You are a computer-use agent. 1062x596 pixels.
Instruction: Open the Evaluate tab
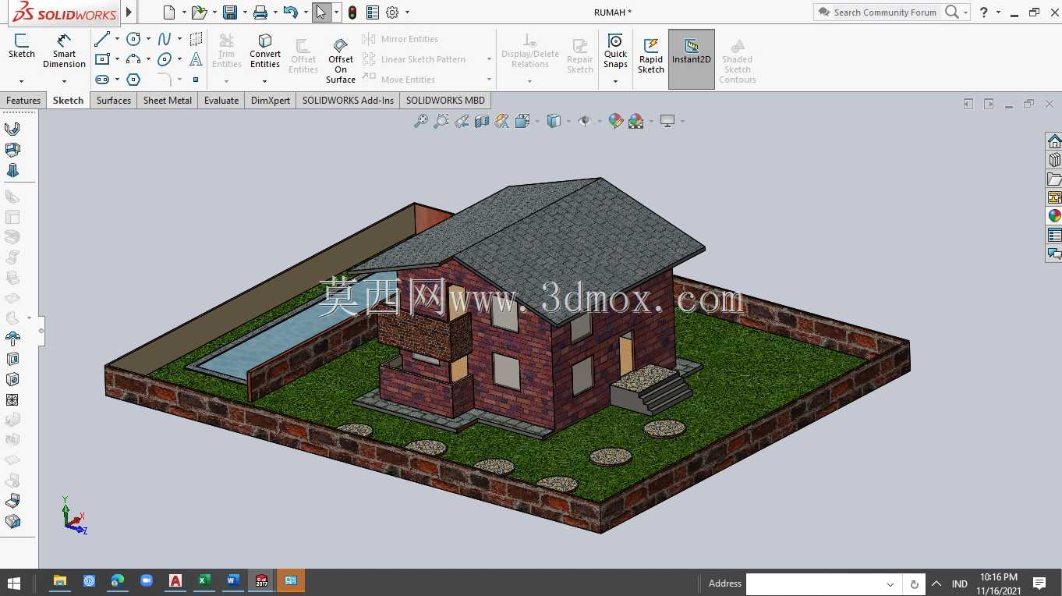click(x=221, y=101)
